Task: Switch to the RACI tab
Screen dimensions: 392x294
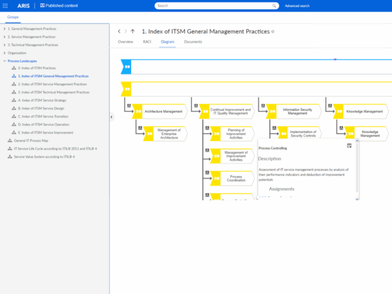Action: point(147,42)
